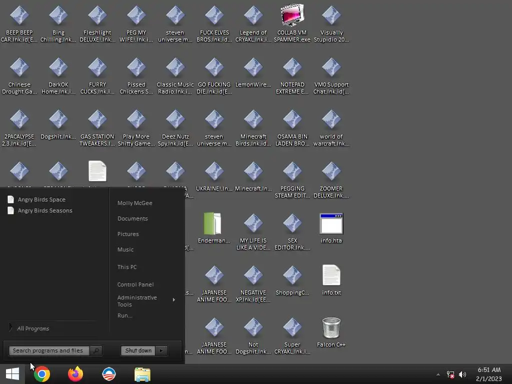Click the search magnifier button
This screenshot has width=512, height=384.
[96, 350]
